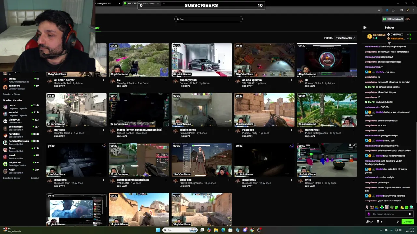This screenshot has width=417, height=234.
Task: Click the KICKs Satın Al button
Action: tap(393, 19)
